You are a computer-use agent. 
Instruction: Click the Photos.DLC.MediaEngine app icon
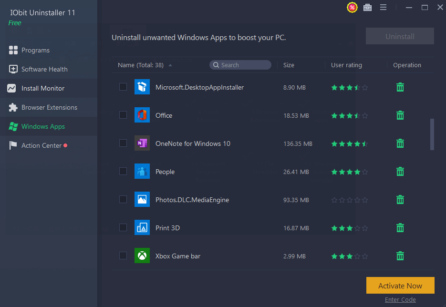142,200
